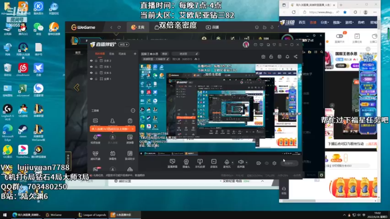Toggle visibility of the 文本 1 layer
Screen dimensions: 390x219
click(x=91, y=67)
